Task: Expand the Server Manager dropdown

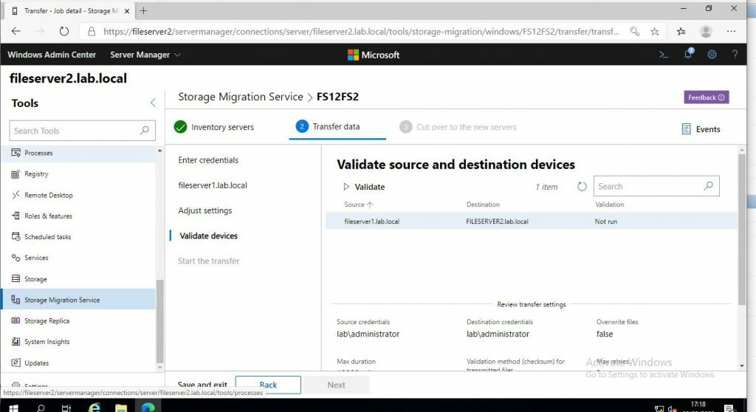Action: [x=145, y=55]
